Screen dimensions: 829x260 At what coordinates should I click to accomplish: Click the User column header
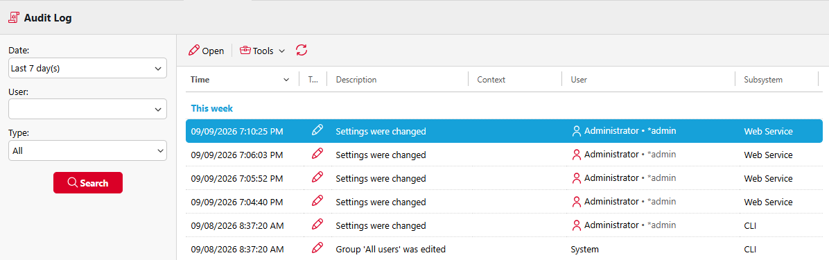579,80
